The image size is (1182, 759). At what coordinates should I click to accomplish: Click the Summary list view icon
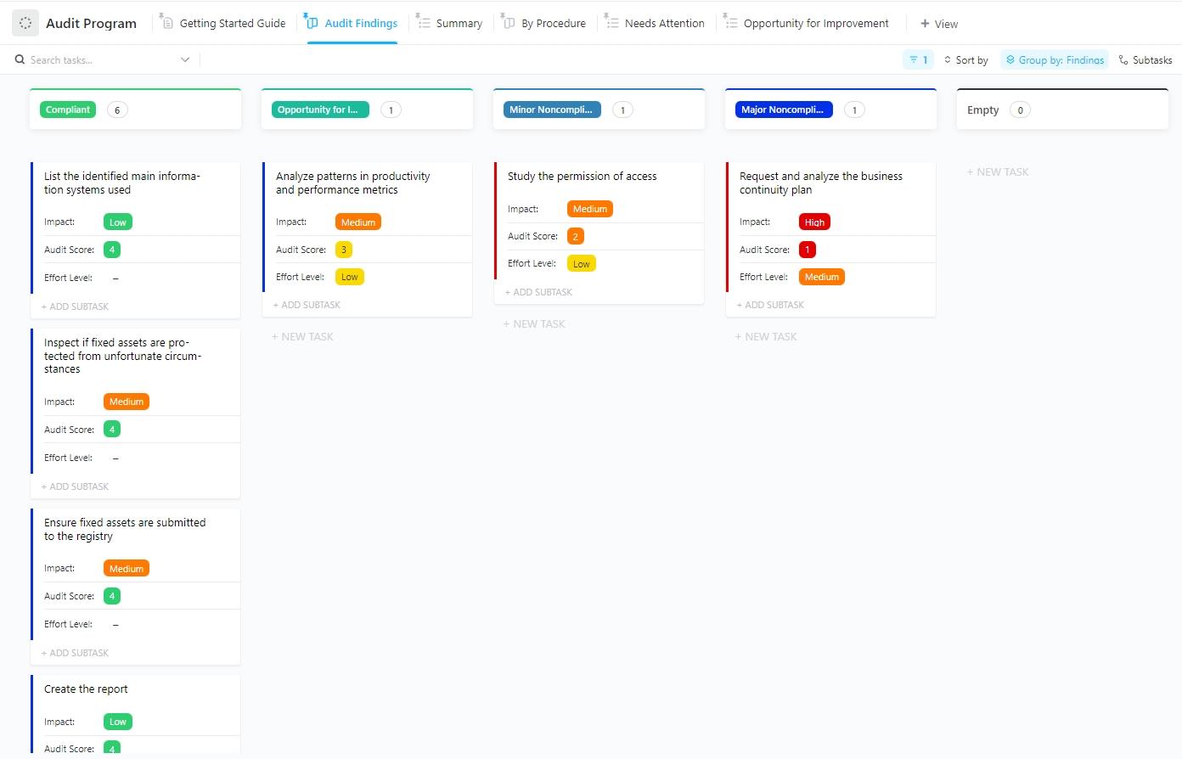[x=425, y=23]
